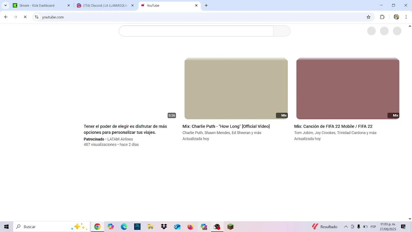412x232 pixels.
Task: Open the Chrome extensions menu
Action: [x=382, y=17]
